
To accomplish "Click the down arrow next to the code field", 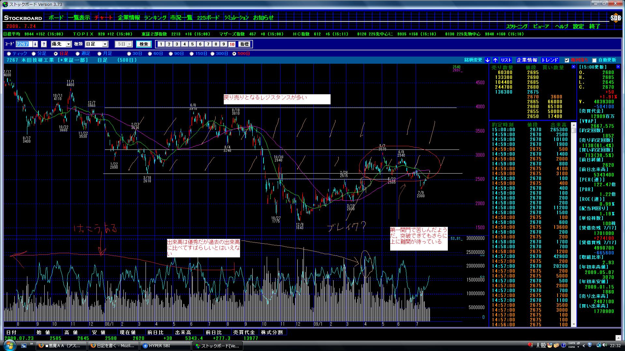I will click(x=35, y=44).
